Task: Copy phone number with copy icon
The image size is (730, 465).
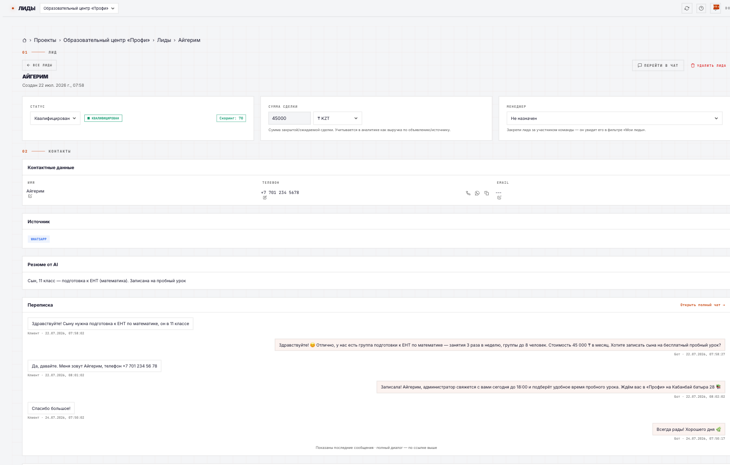Action: pyautogui.click(x=486, y=193)
